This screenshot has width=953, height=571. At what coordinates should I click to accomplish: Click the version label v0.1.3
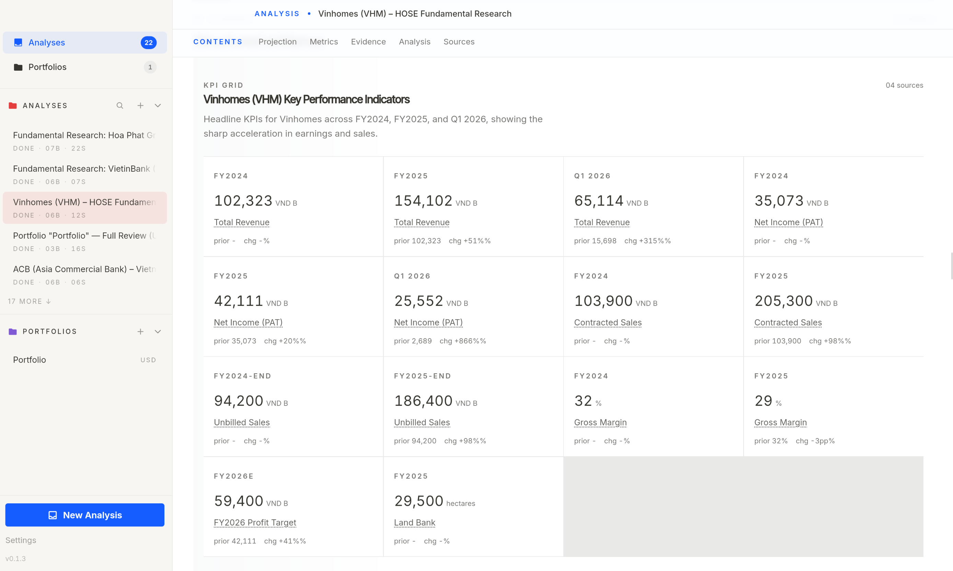point(15,558)
